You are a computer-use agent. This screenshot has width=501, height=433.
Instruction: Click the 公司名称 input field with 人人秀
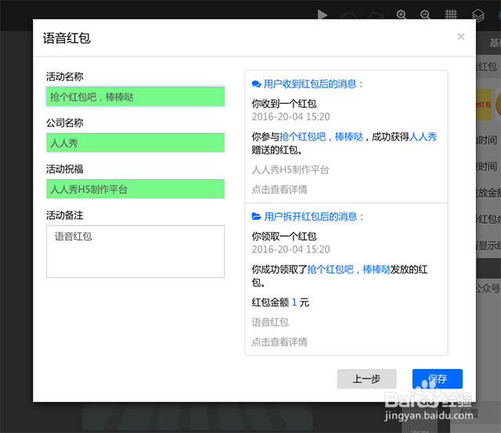coord(135,142)
